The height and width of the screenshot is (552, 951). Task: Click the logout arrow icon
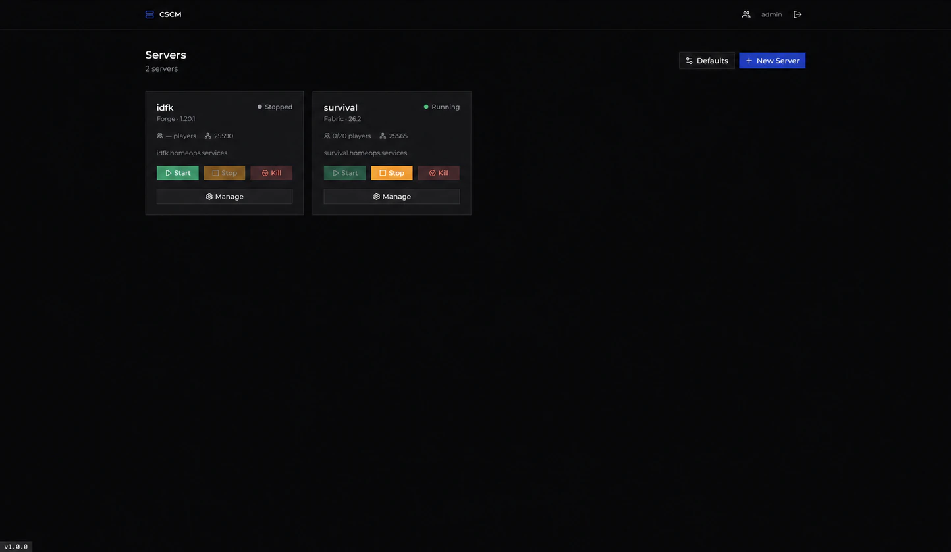pyautogui.click(x=798, y=14)
